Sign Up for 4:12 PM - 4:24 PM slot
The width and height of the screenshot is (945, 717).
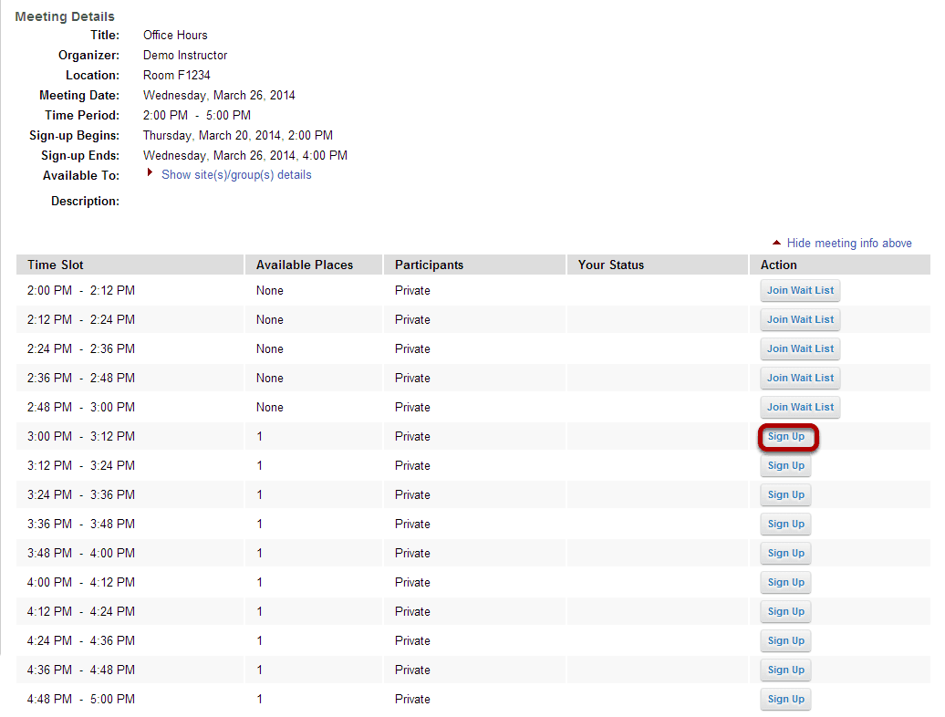[x=786, y=611]
